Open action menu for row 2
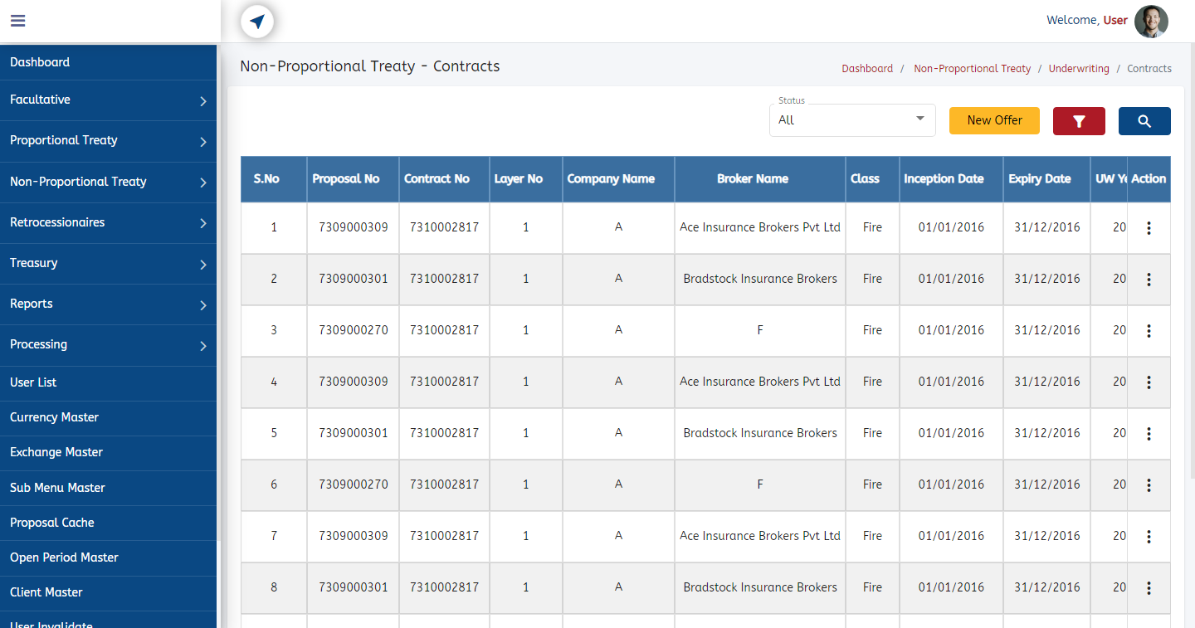This screenshot has height=628, width=1195. click(x=1149, y=280)
